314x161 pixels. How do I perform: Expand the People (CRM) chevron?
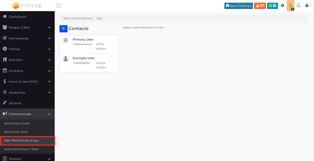click(x=49, y=28)
